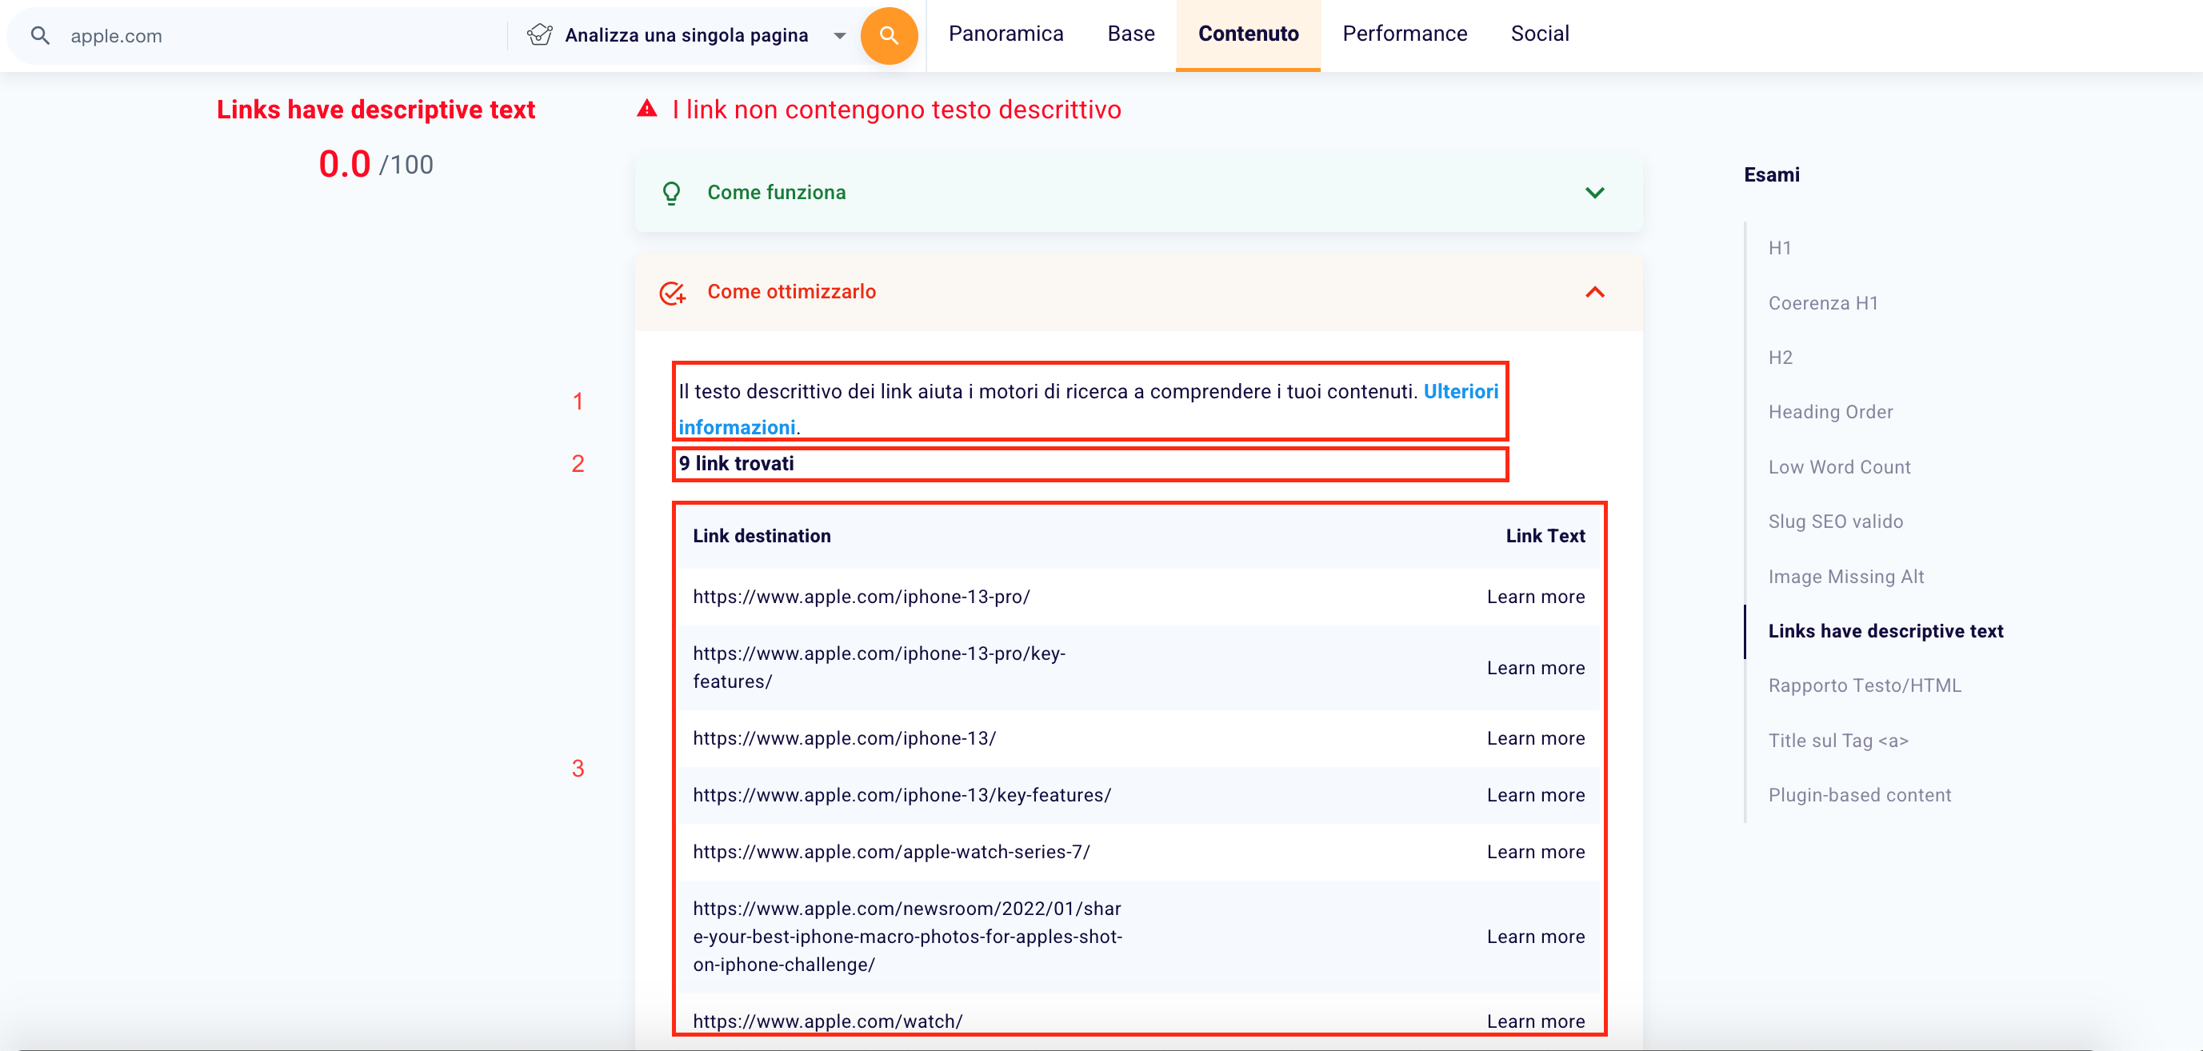Select Links have descriptive text sidebar item
This screenshot has height=1051, width=2203.
point(1885,631)
